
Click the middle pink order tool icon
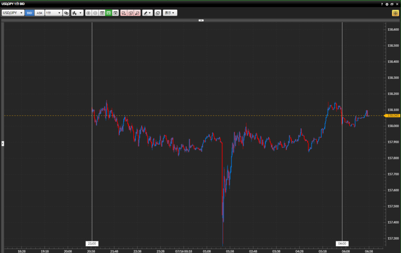click(x=130, y=13)
